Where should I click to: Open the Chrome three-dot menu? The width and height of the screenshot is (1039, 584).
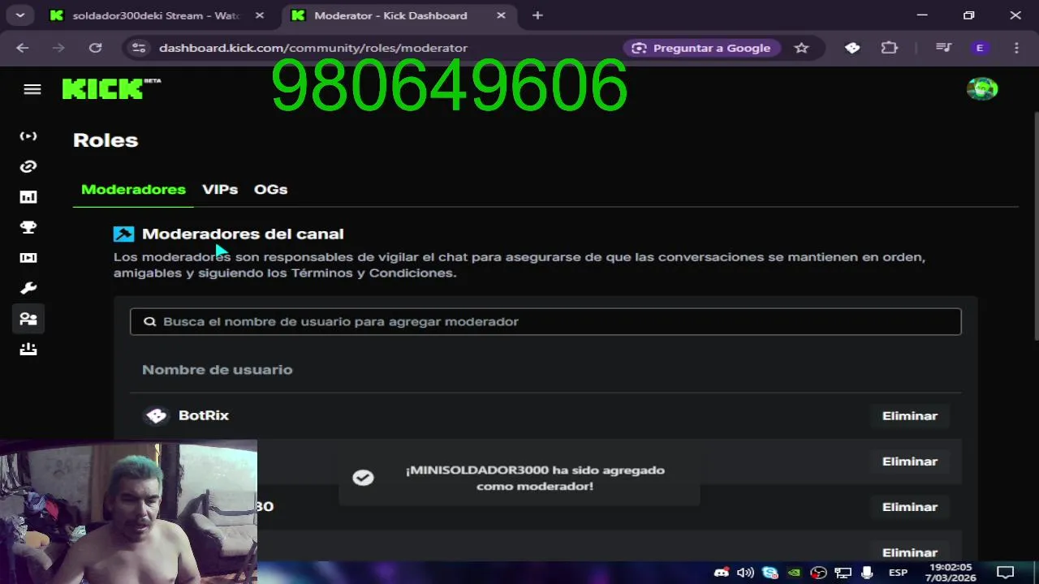coord(1017,48)
